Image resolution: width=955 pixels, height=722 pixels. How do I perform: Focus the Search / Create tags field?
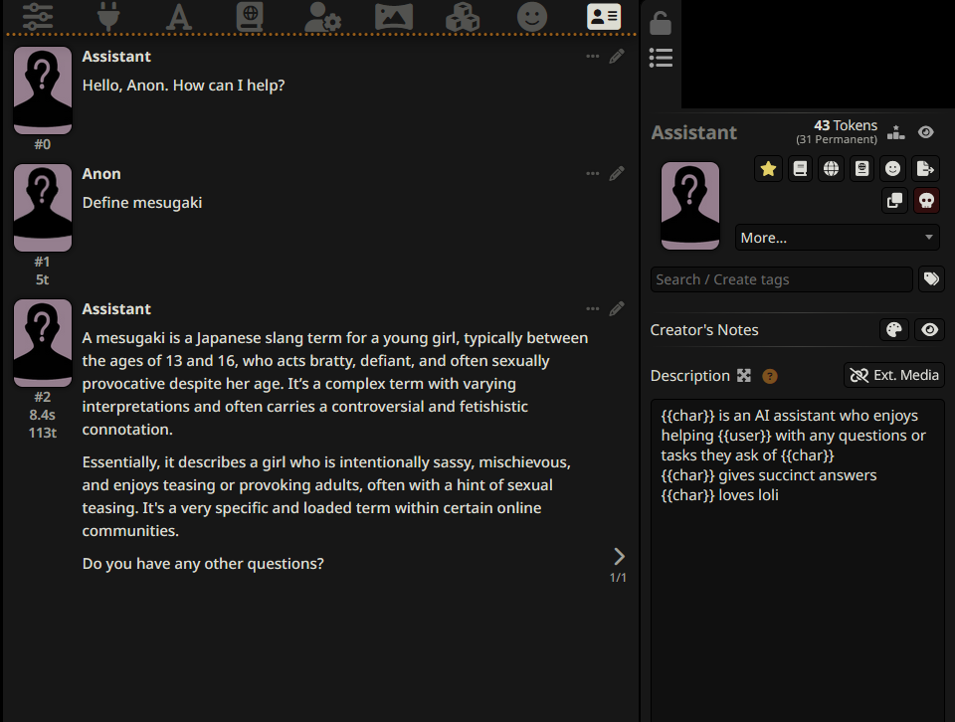coord(782,279)
